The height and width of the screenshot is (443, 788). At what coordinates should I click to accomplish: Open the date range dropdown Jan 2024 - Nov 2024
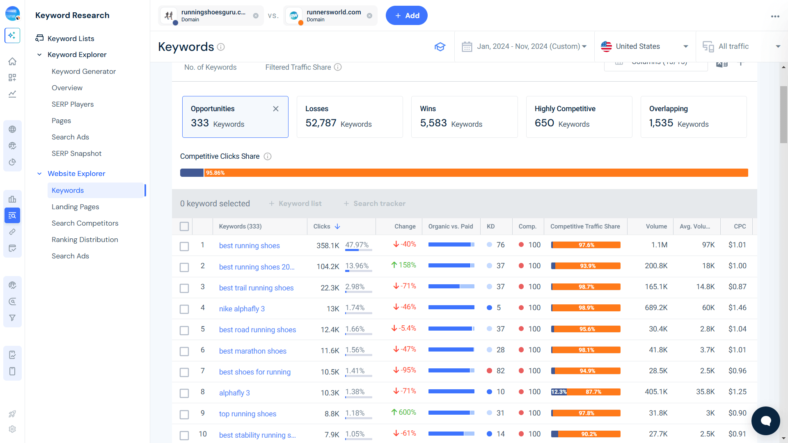click(x=524, y=46)
